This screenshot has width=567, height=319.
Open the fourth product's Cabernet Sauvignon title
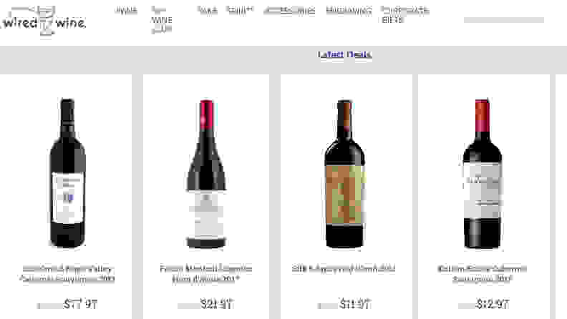(483, 274)
